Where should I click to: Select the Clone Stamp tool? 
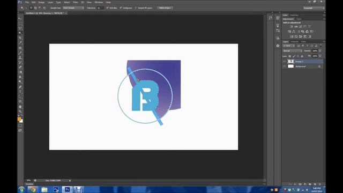[x=20, y=57]
